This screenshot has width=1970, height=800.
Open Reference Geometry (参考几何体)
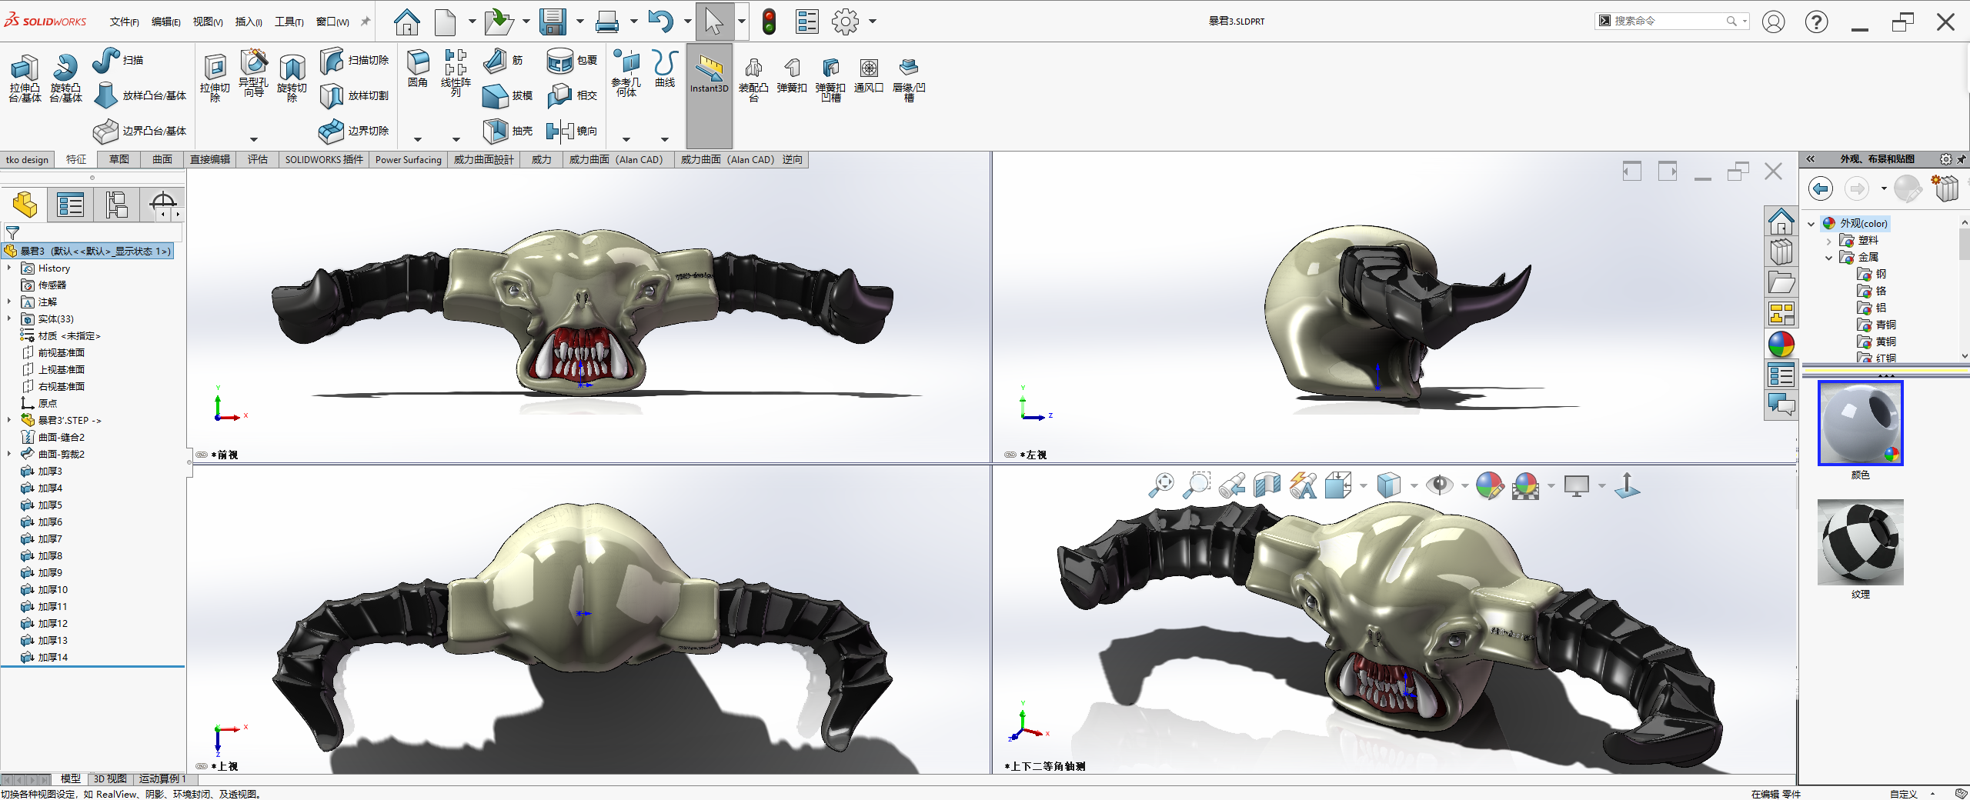[626, 72]
